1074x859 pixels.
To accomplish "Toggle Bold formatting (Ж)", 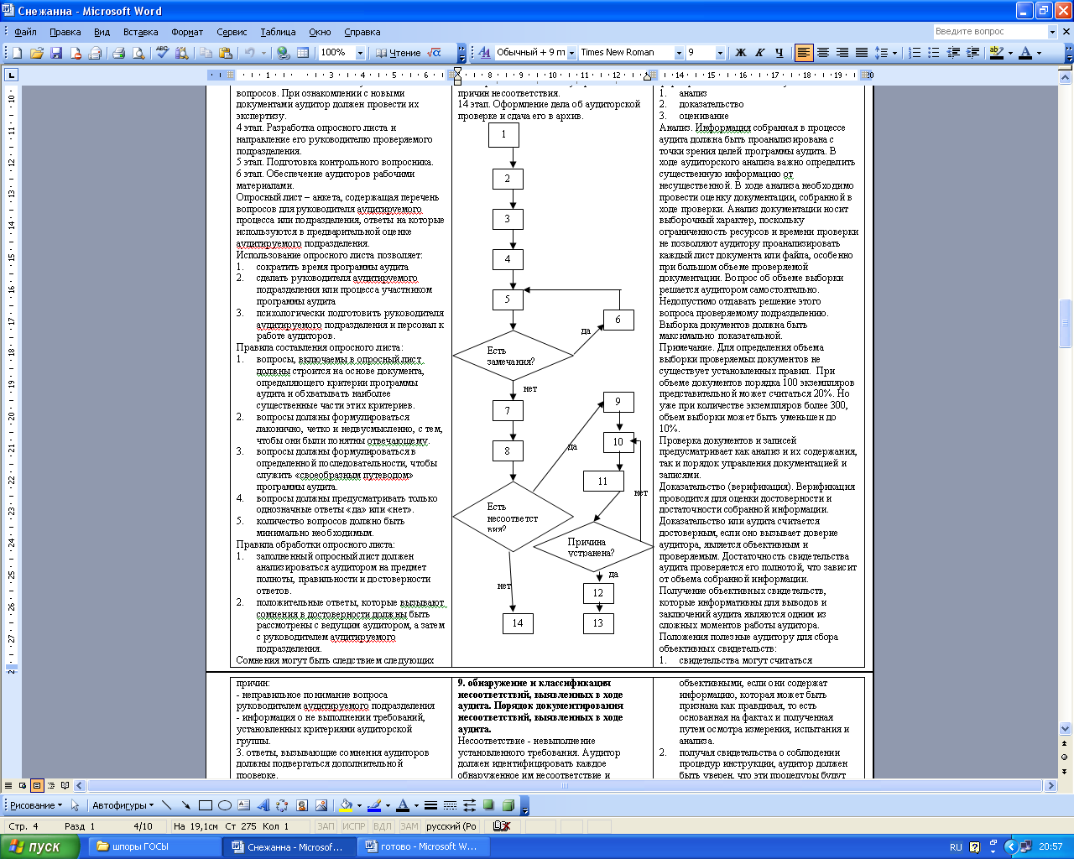I will pyautogui.click(x=740, y=53).
